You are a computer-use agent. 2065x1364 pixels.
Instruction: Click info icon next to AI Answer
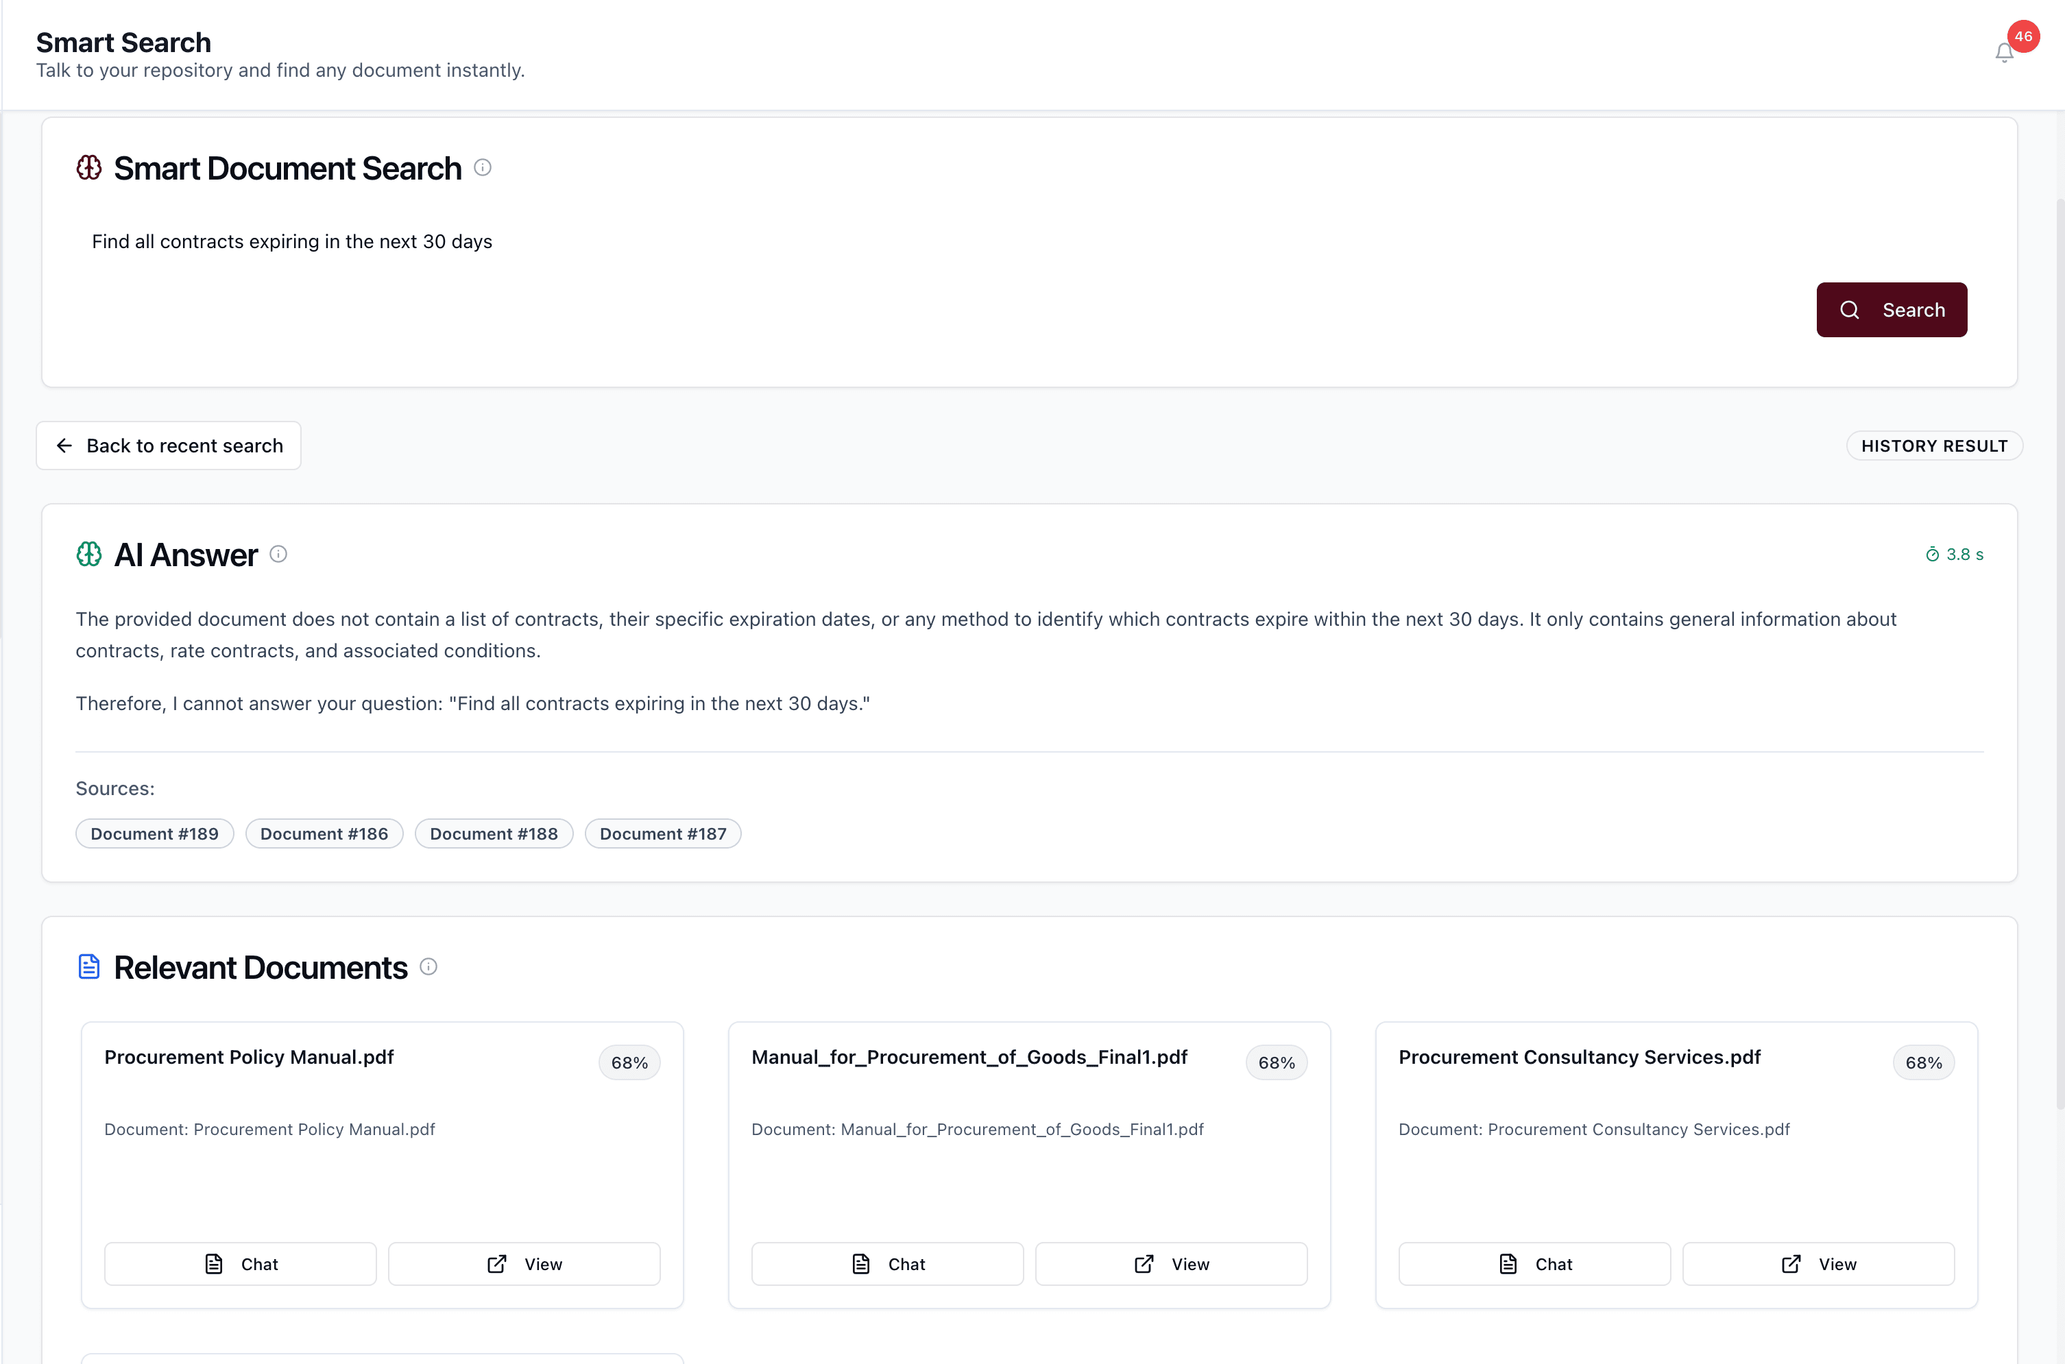point(278,554)
